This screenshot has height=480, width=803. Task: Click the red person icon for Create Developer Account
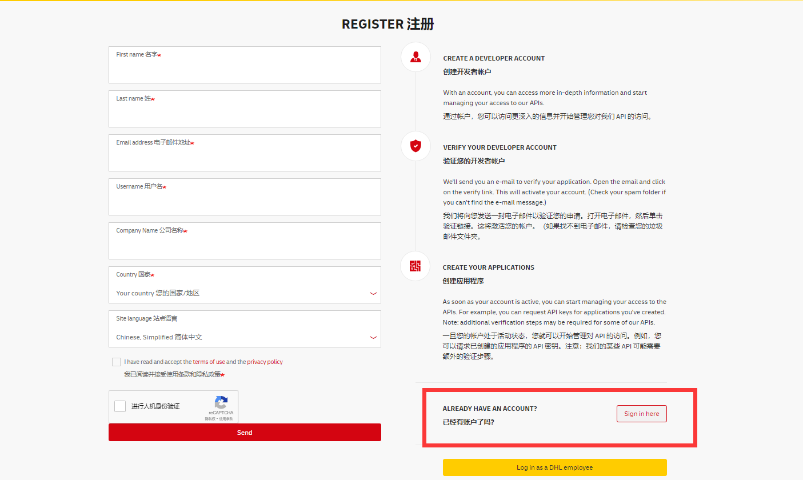tap(416, 57)
